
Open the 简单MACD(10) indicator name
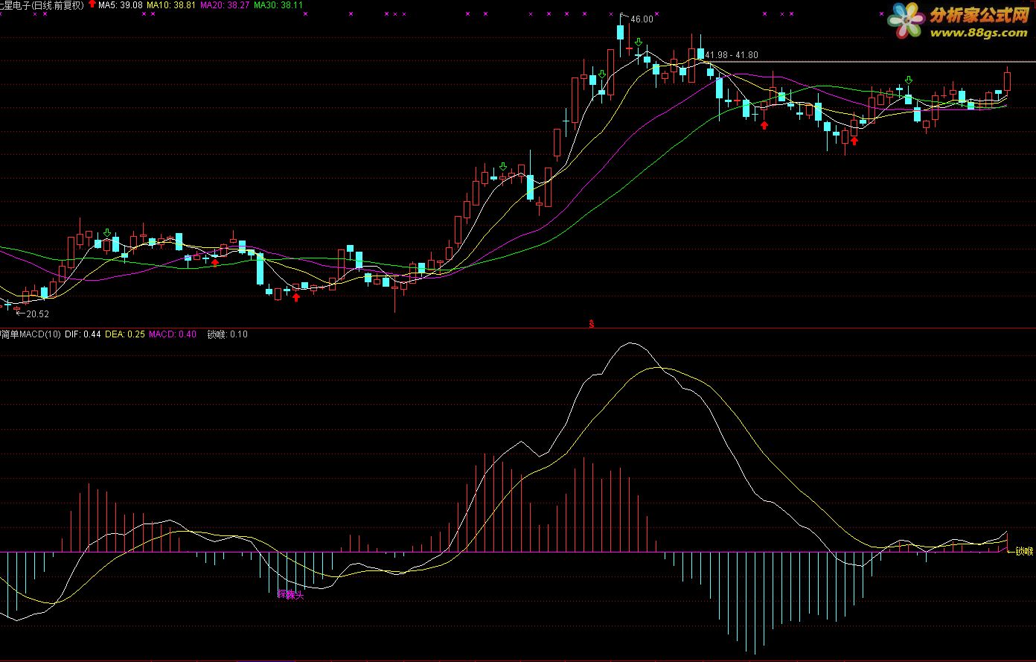click(x=31, y=334)
